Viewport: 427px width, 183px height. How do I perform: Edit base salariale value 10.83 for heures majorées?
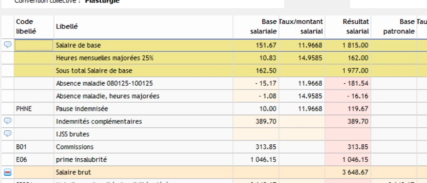coord(256,58)
